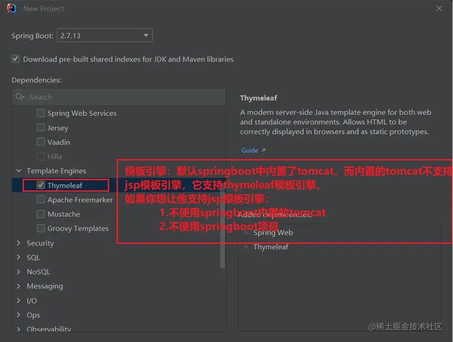Uncheck the Thymeleaf checkbox

pos(41,185)
